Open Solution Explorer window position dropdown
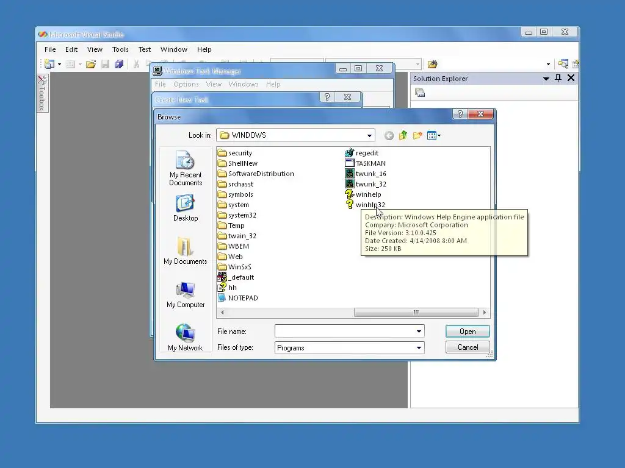The width and height of the screenshot is (625, 468). tap(546, 79)
